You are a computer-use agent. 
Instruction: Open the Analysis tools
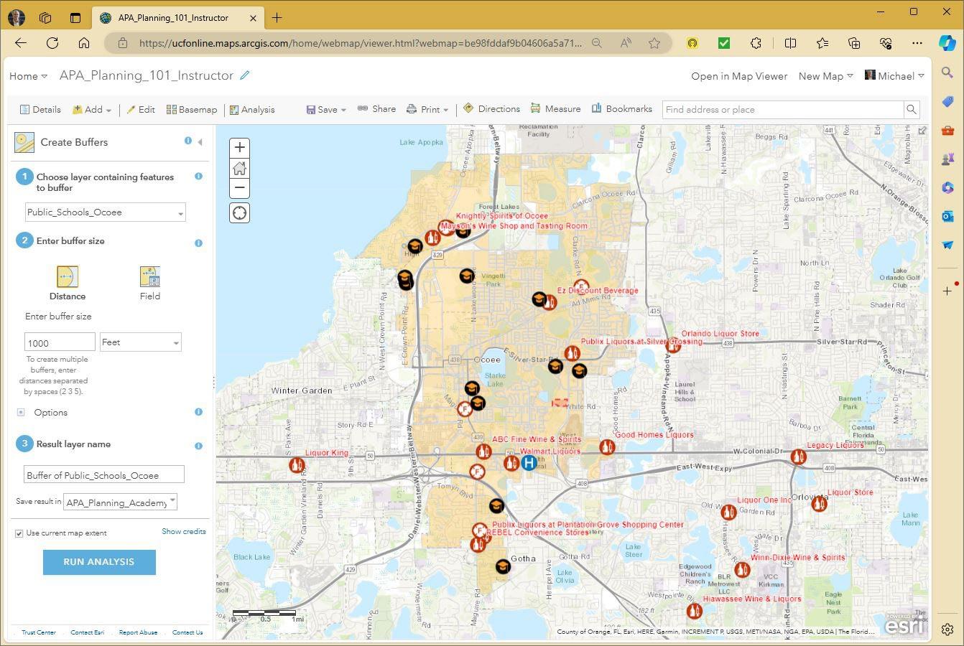[x=252, y=110]
